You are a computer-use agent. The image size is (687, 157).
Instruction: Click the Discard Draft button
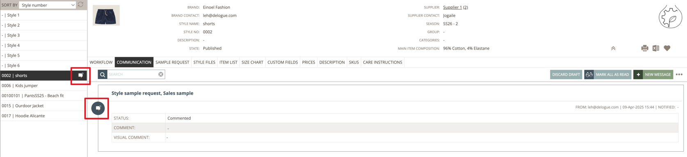[x=566, y=75]
